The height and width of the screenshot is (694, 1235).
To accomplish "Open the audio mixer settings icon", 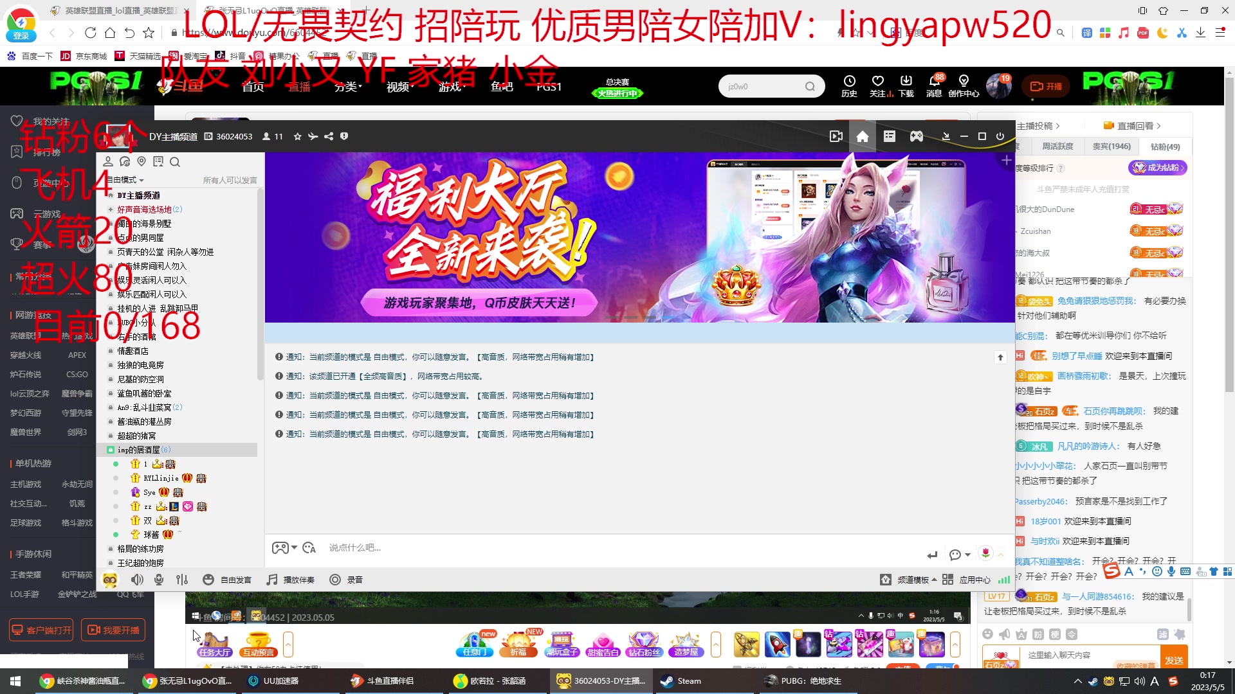I will click(x=182, y=580).
